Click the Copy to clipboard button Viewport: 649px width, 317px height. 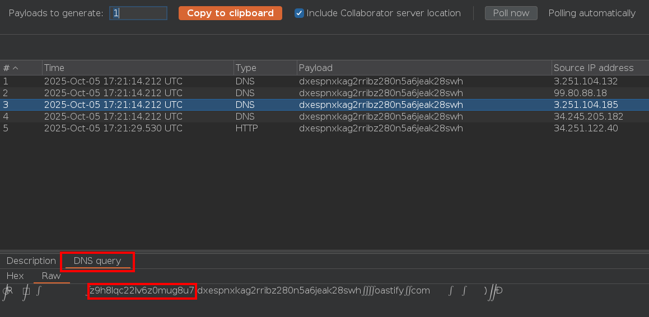tap(230, 13)
